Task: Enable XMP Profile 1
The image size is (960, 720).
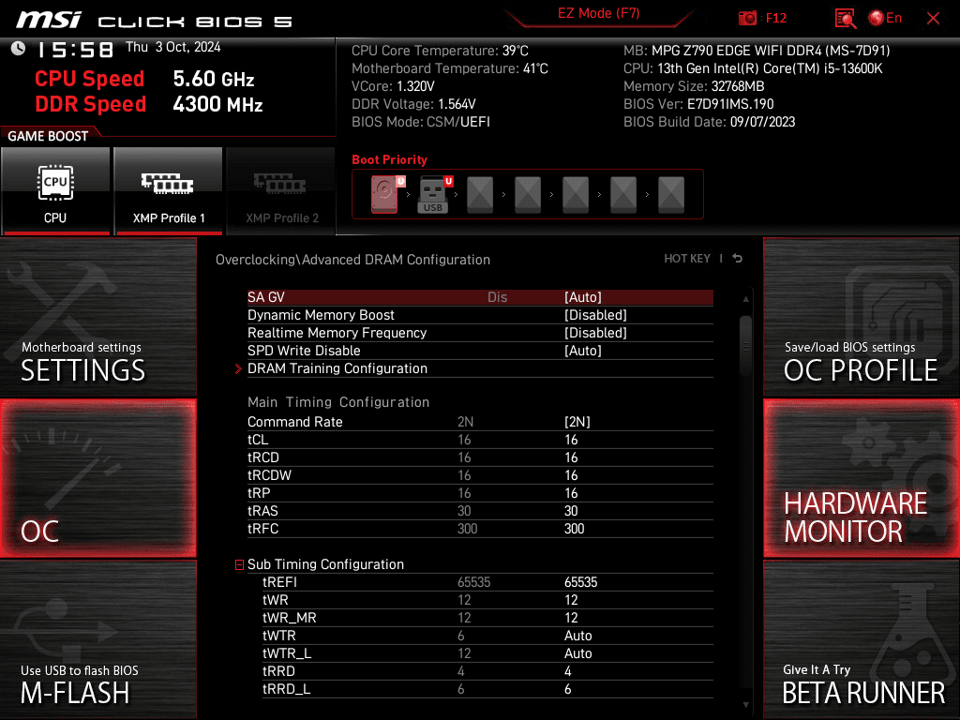Action: pos(168,191)
